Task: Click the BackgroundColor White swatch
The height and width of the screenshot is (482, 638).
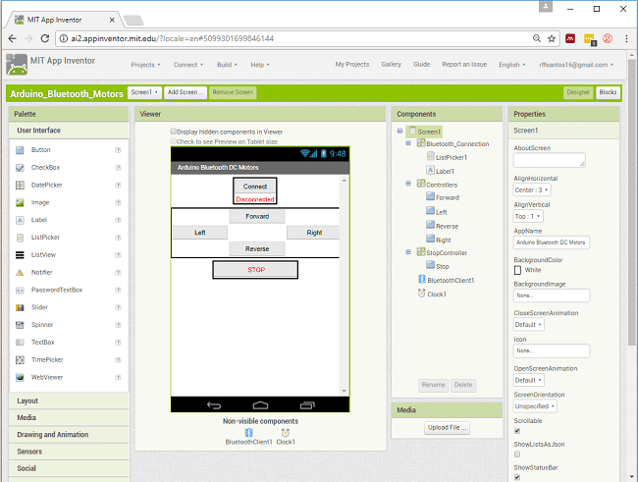Action: [518, 269]
